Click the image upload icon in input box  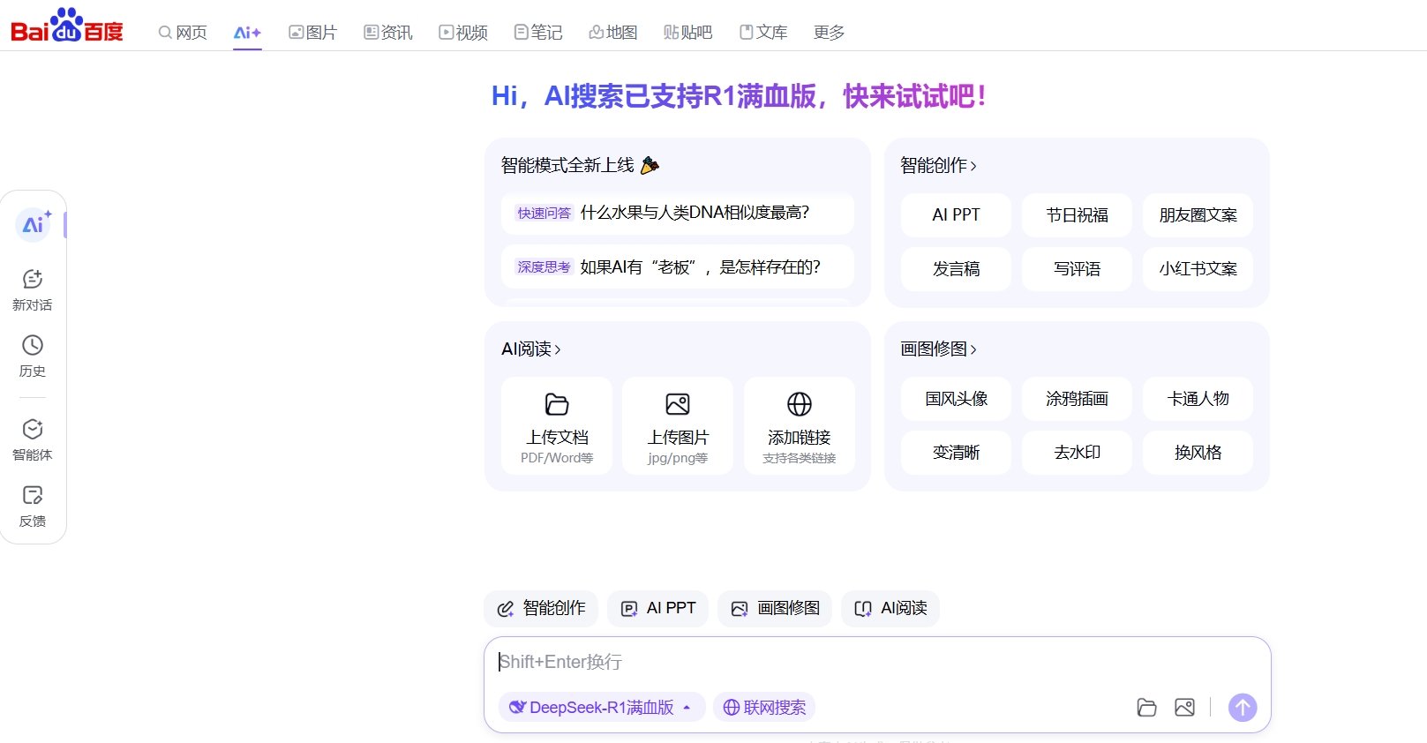(x=1184, y=707)
